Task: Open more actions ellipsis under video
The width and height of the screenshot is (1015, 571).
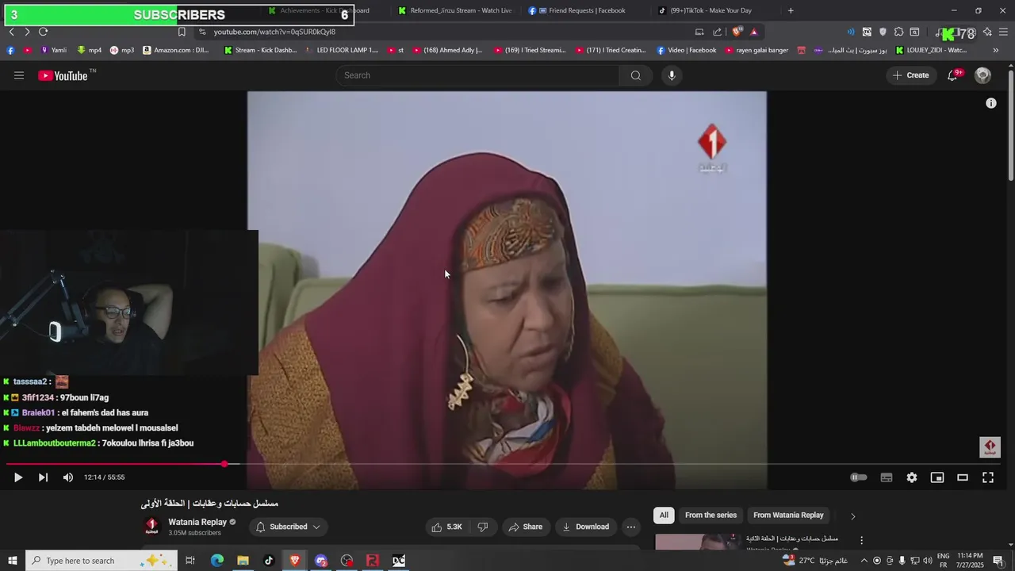Action: 631,527
